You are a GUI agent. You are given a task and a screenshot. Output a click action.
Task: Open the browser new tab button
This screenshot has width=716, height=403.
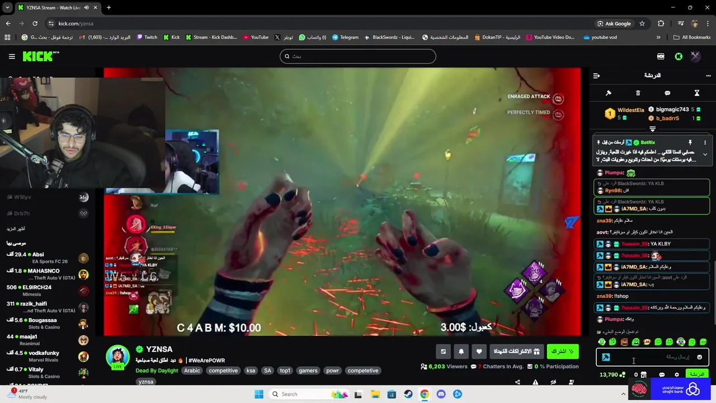click(x=109, y=8)
